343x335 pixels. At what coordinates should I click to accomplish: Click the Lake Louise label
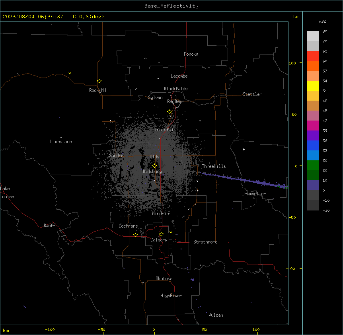[x=7, y=193]
